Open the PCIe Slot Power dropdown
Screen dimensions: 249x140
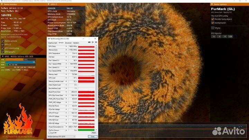pyautogui.click(x=66, y=106)
